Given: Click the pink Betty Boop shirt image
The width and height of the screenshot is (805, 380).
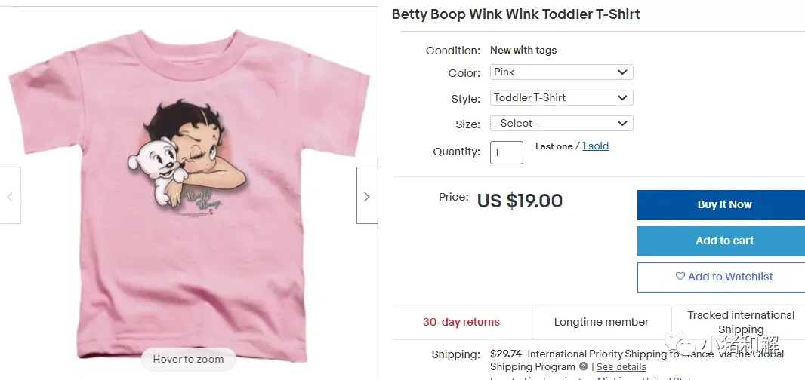Looking at the screenshot, I should (x=189, y=188).
